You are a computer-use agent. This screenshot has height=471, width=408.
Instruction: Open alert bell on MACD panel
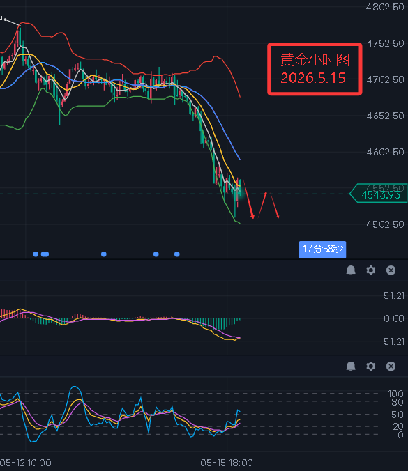pyautogui.click(x=351, y=270)
